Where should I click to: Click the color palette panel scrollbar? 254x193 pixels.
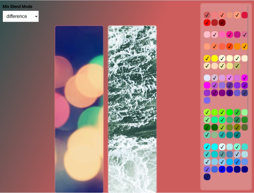(x=248, y=56)
